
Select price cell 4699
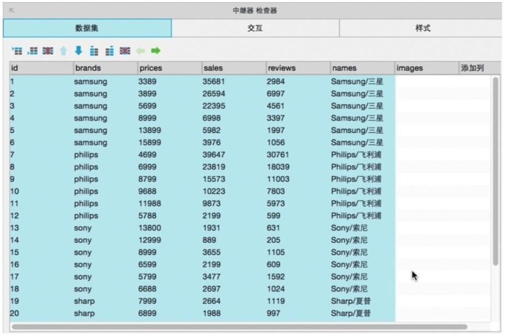[x=147, y=155]
